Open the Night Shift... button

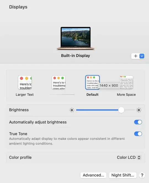click(123, 175)
